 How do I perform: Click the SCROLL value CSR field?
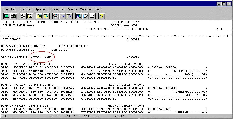tap(135, 25)
